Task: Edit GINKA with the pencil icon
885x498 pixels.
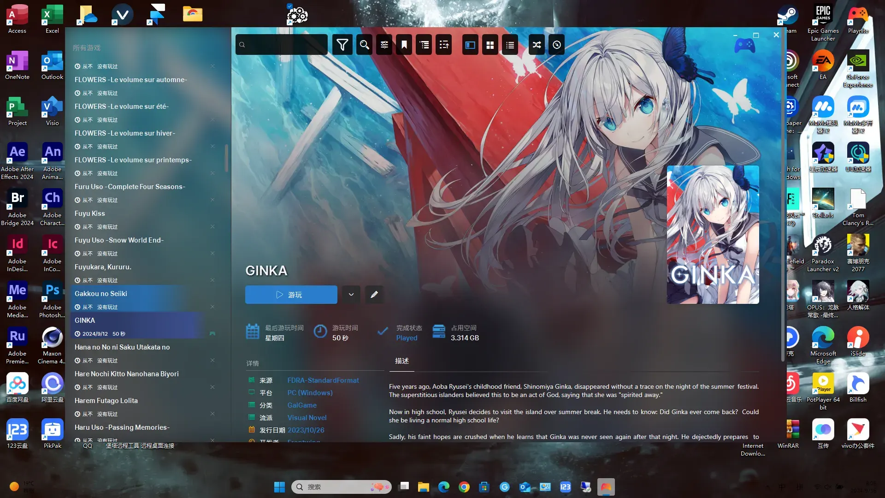Action: (374, 295)
